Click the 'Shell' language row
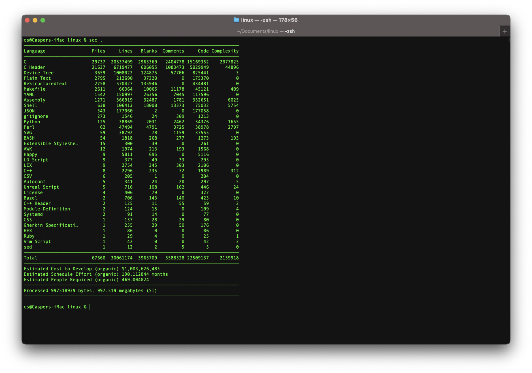The height and width of the screenshot is (373, 532). [x=131, y=106]
